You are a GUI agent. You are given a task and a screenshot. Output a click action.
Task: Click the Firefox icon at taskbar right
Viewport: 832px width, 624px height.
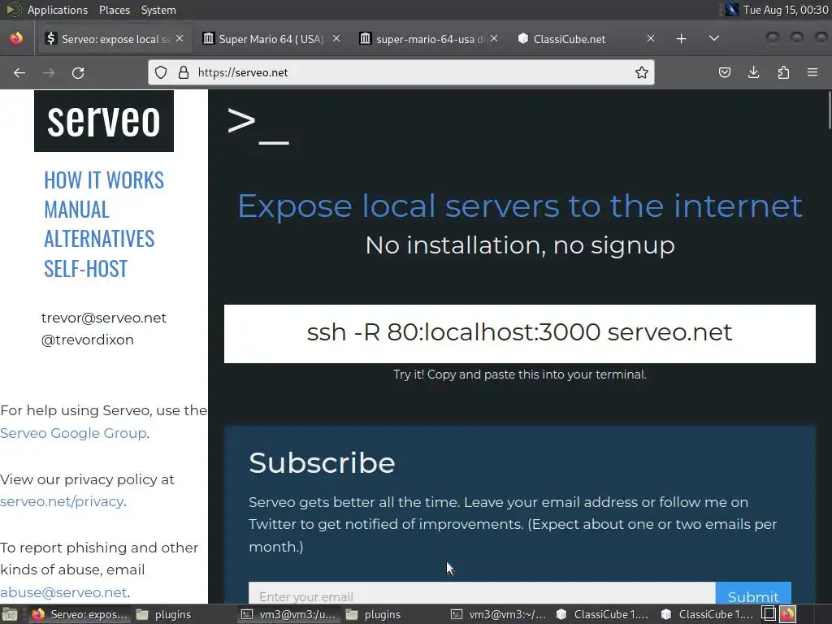pos(787,614)
